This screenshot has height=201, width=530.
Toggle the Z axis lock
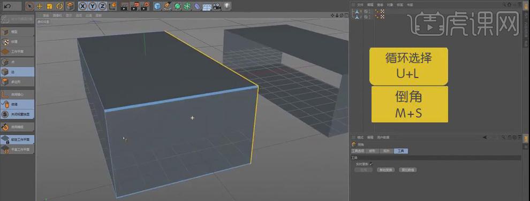(102, 6)
